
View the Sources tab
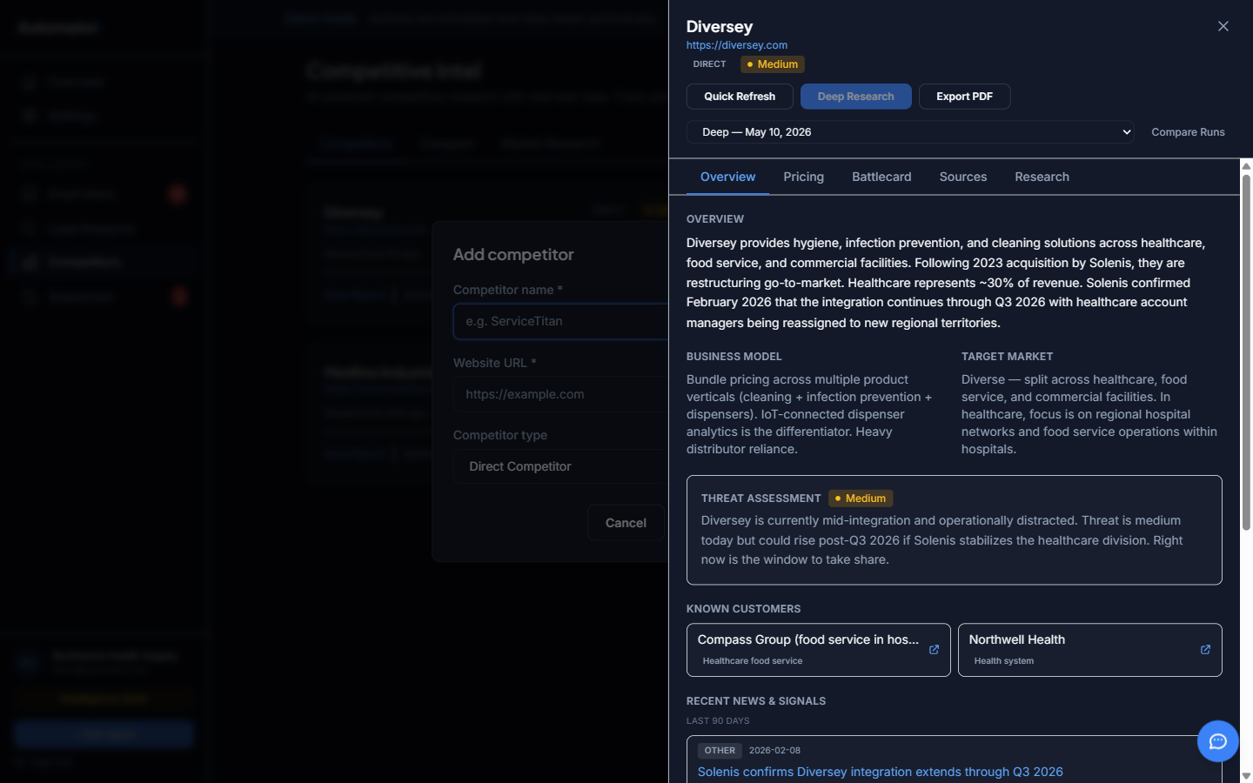pos(963,177)
